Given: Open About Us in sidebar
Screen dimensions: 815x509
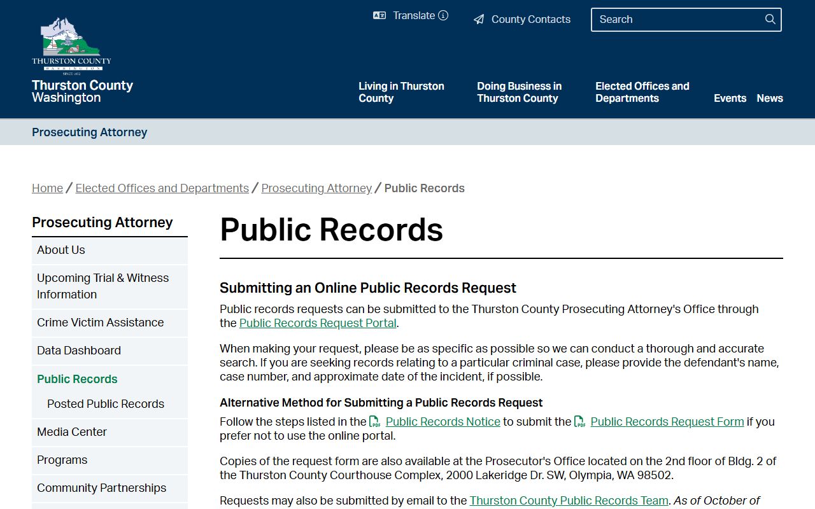Looking at the screenshot, I should [x=110, y=250].
